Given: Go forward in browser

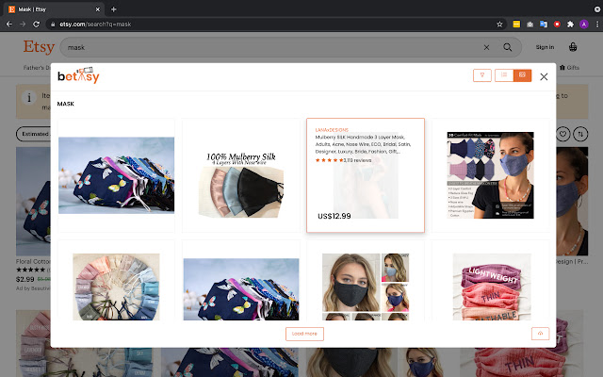Looking at the screenshot, I should 23,24.
